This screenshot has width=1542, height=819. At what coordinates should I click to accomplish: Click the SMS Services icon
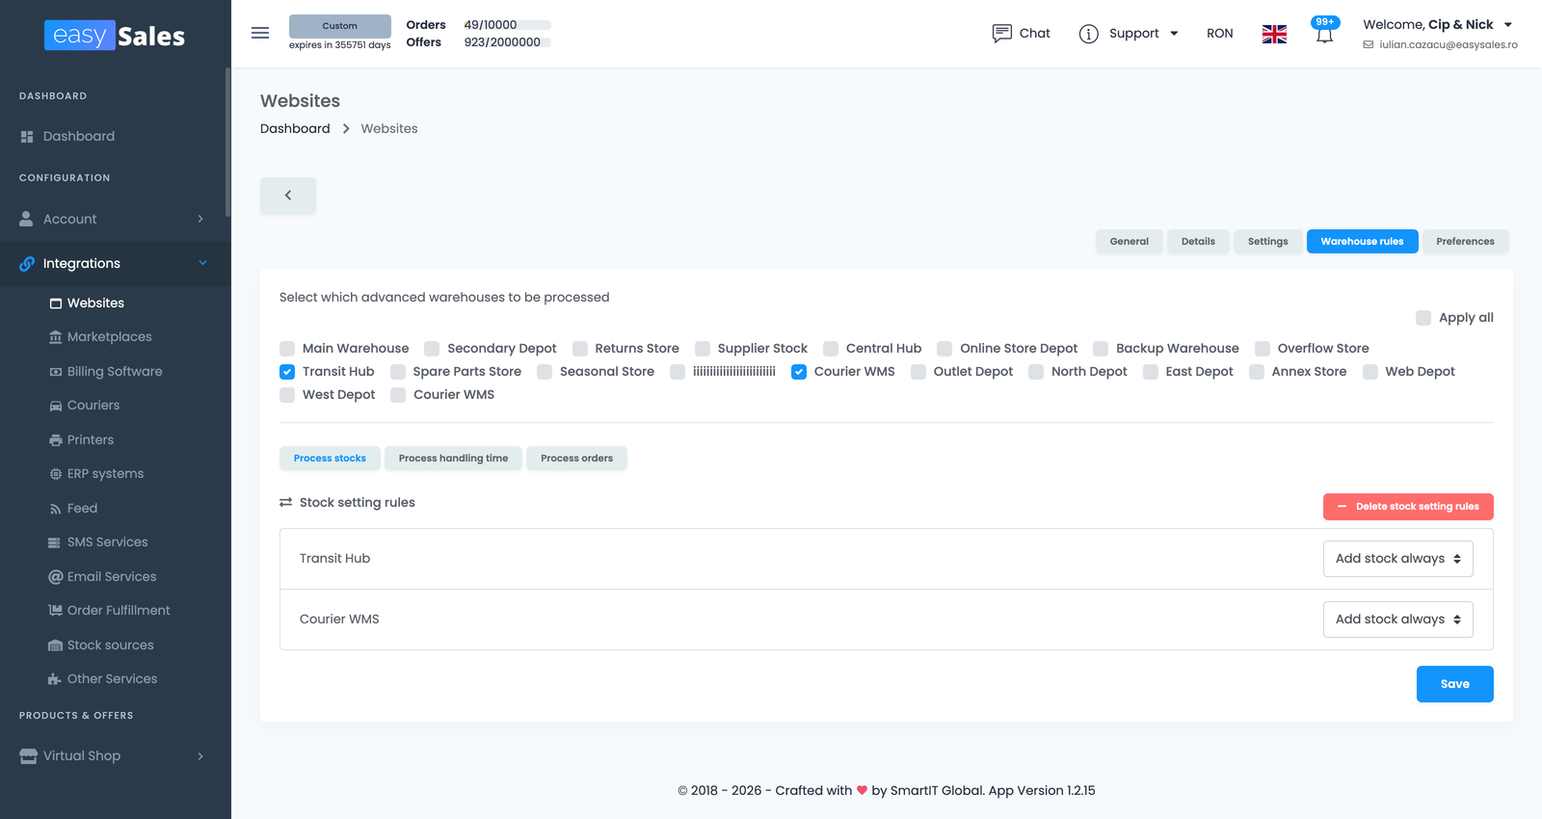click(55, 542)
